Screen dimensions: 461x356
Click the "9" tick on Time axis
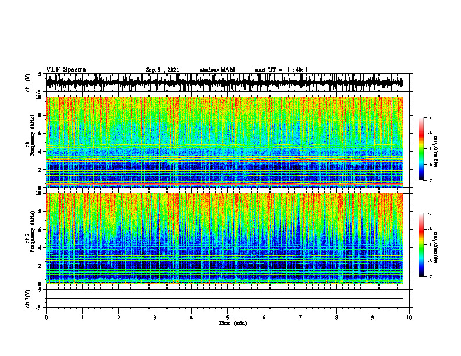tap(373, 318)
